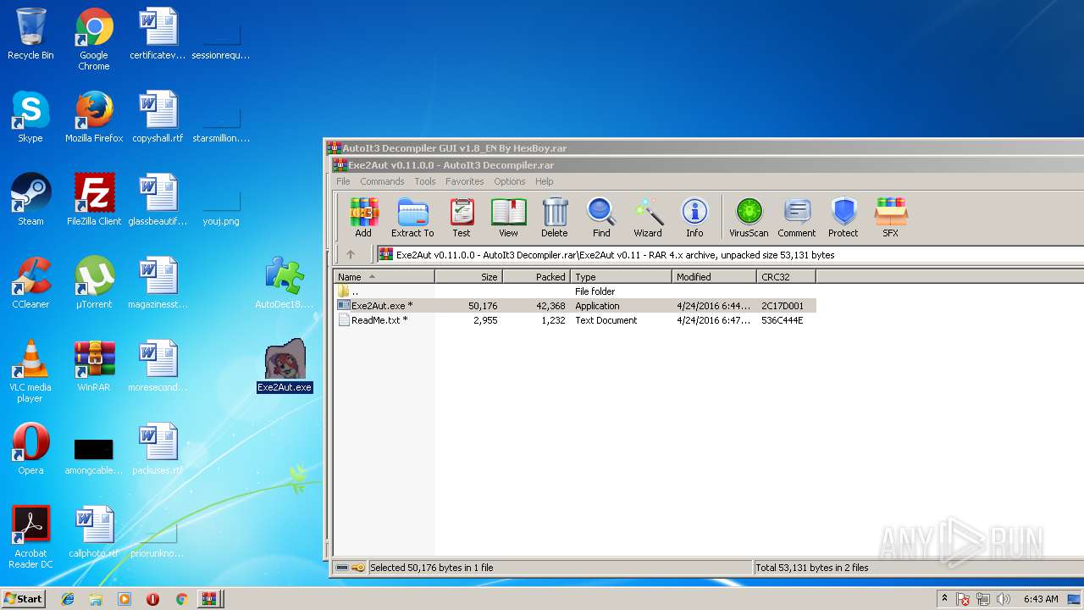This screenshot has height=610, width=1084.
Task: Open the Tools menu
Action: coord(425,181)
